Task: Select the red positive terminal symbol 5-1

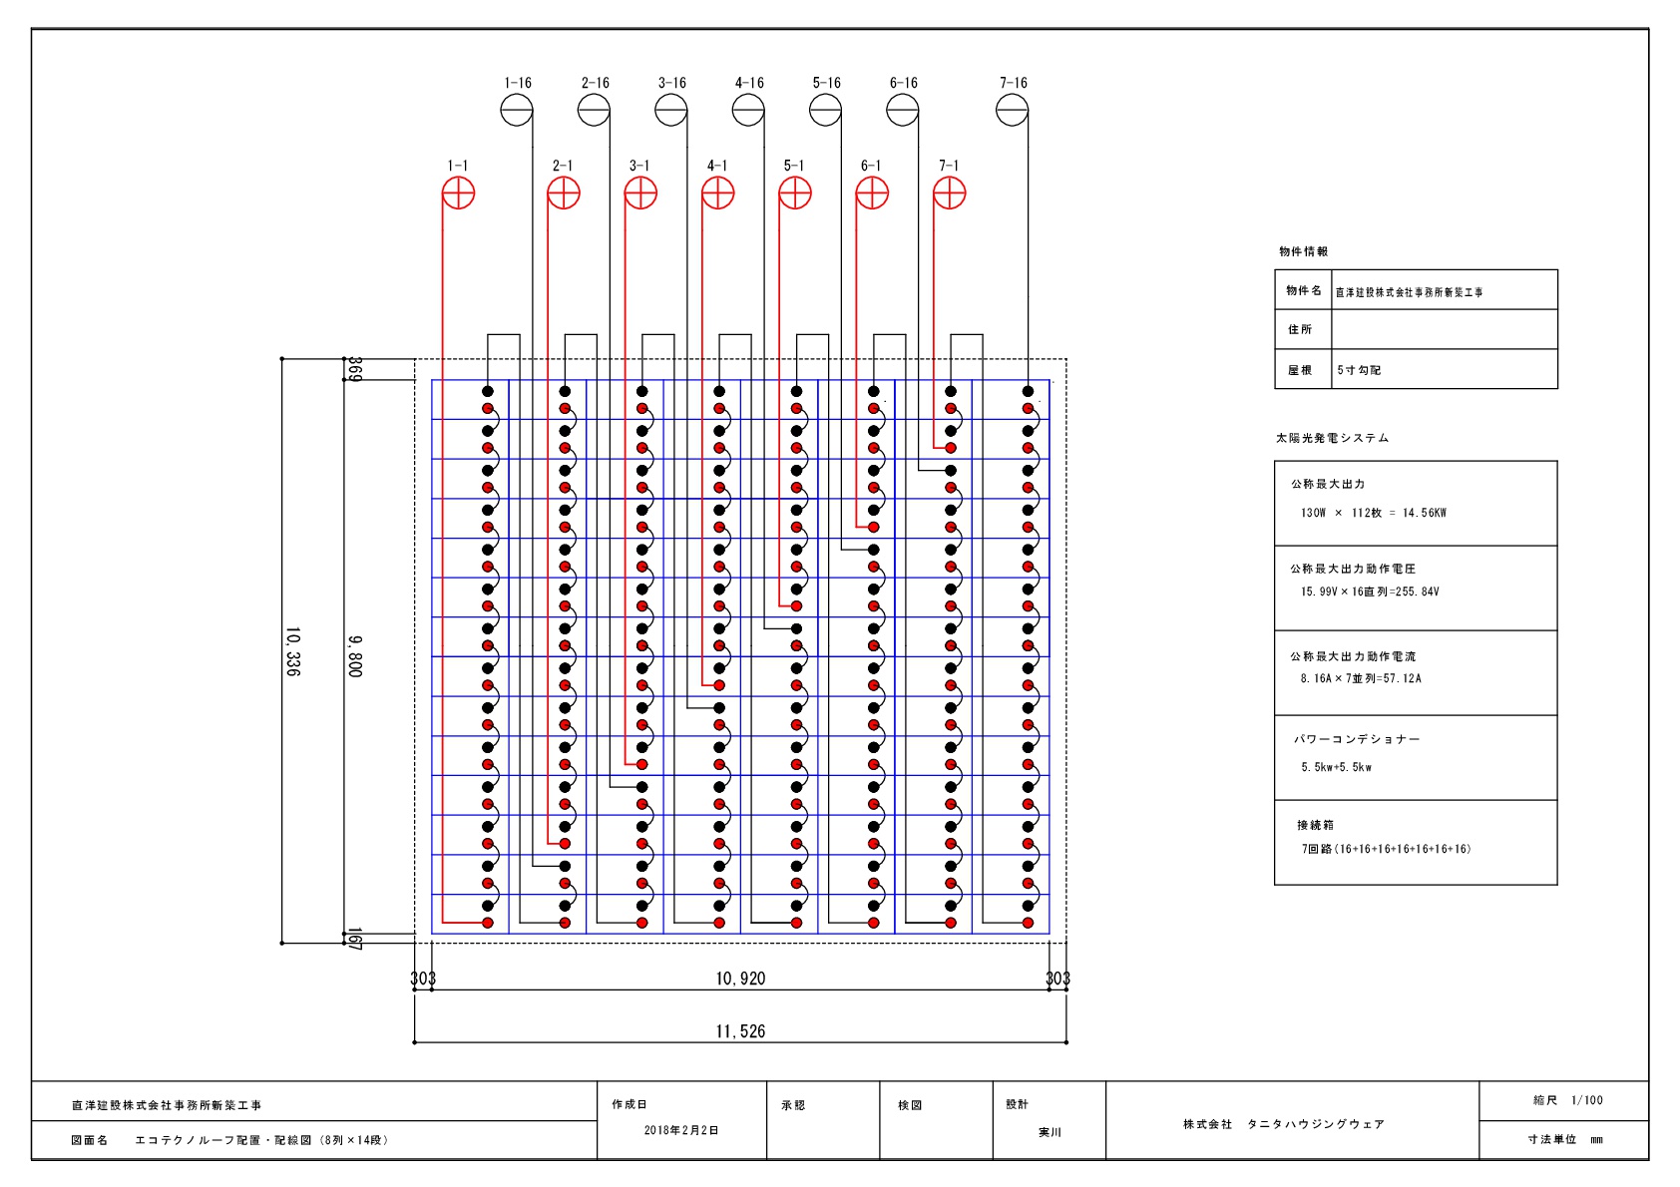Action: coord(795,194)
